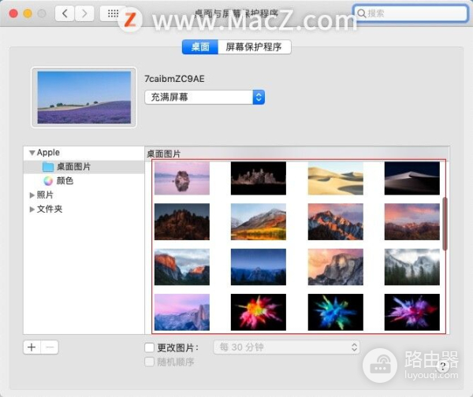Expand the 照片 section
Image resolution: width=473 pixels, height=397 pixels.
point(32,195)
